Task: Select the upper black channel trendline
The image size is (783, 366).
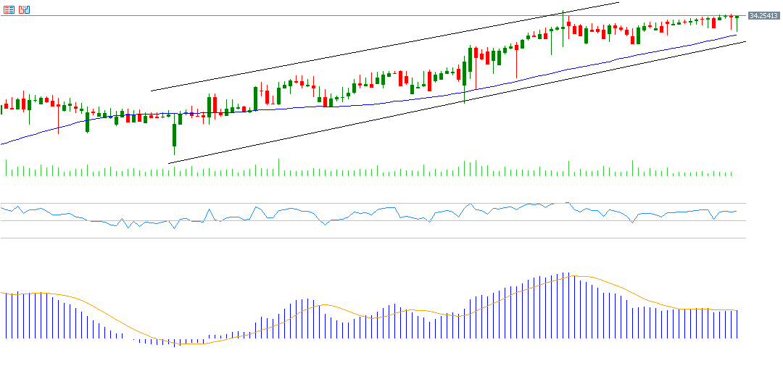Action: [x=384, y=46]
